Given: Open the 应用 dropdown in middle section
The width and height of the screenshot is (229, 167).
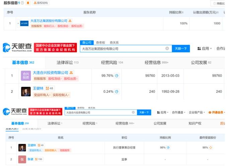Looking at the screenshot, I should point(205,48).
